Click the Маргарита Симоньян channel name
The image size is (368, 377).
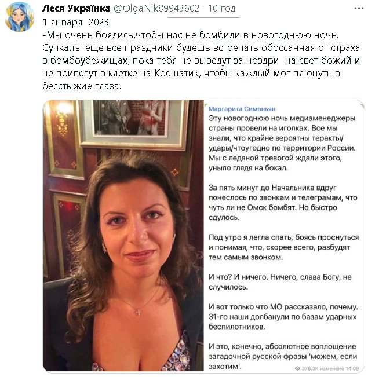(242, 109)
